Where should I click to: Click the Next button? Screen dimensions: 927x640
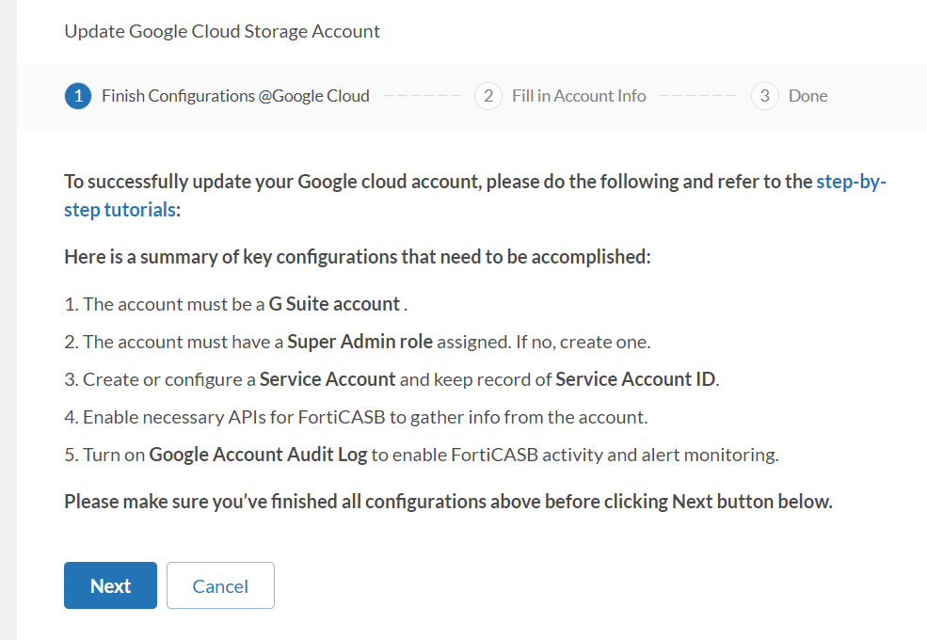[x=110, y=584]
